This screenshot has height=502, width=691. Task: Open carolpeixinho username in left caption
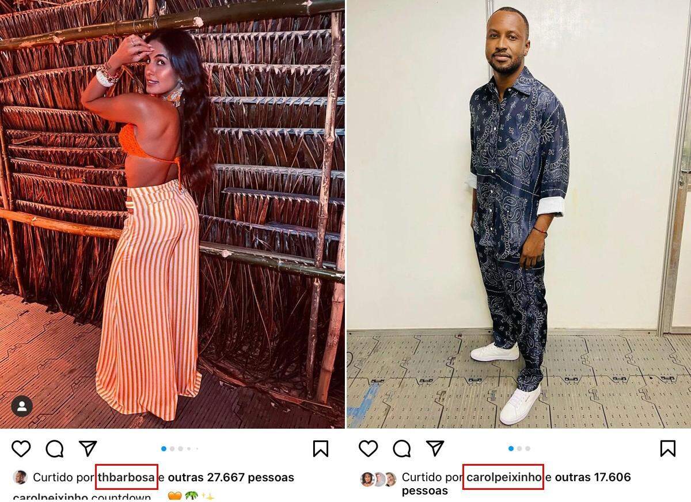(51, 497)
